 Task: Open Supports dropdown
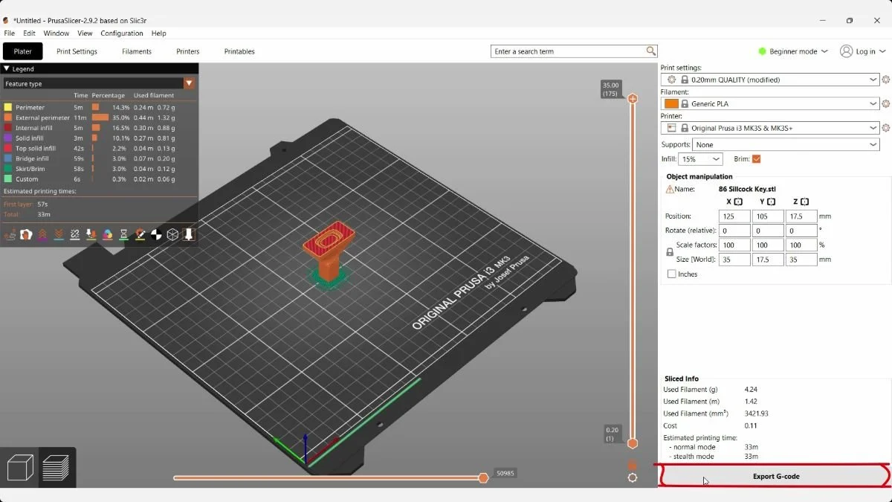[x=786, y=145]
